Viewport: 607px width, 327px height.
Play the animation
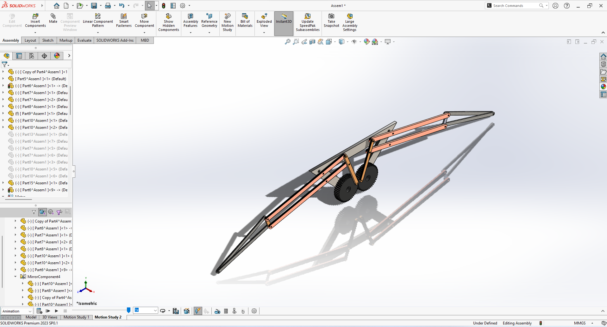(x=57, y=311)
